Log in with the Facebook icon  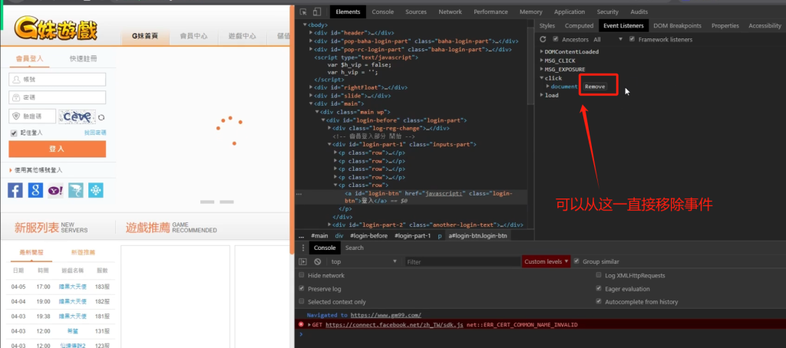[x=15, y=190]
